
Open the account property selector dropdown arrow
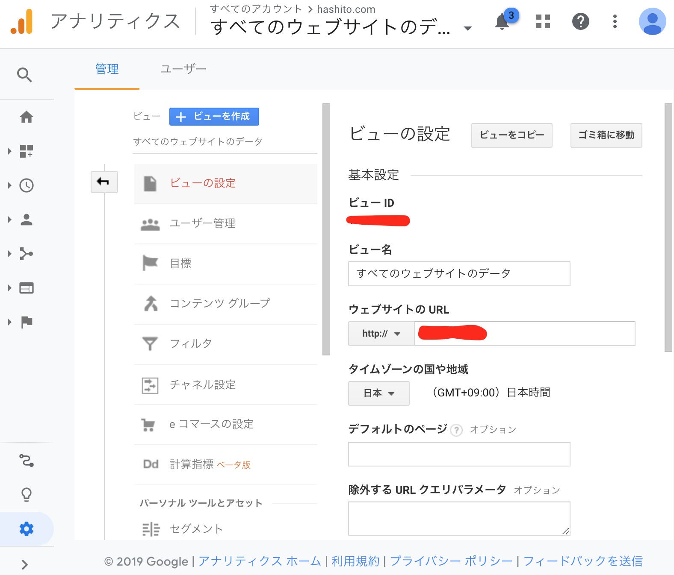[x=468, y=28]
